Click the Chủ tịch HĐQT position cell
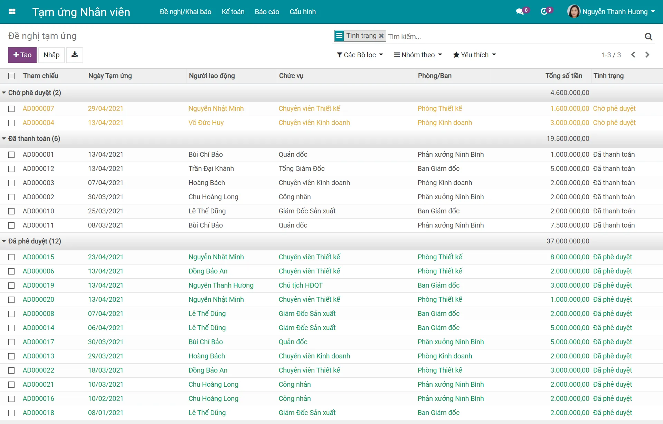The width and height of the screenshot is (663, 424). (x=301, y=286)
